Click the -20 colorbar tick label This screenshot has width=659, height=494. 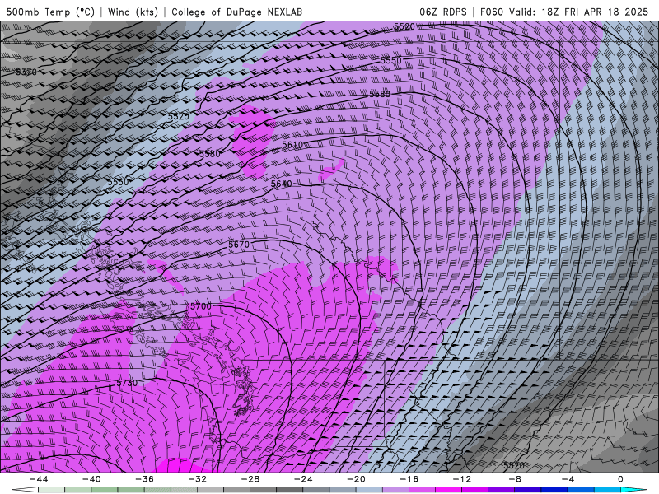click(357, 479)
